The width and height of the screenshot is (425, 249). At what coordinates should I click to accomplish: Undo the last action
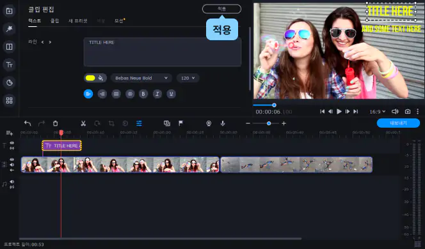click(28, 123)
